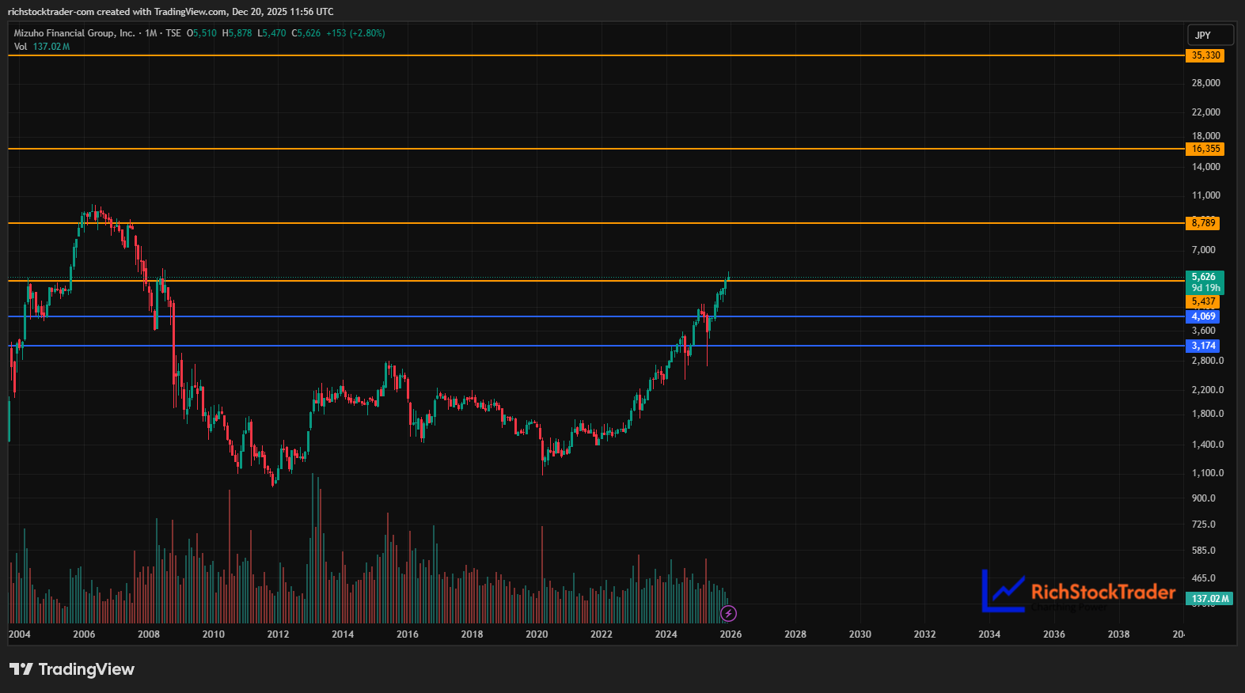Select the orange 5,437 price label

point(1203,301)
